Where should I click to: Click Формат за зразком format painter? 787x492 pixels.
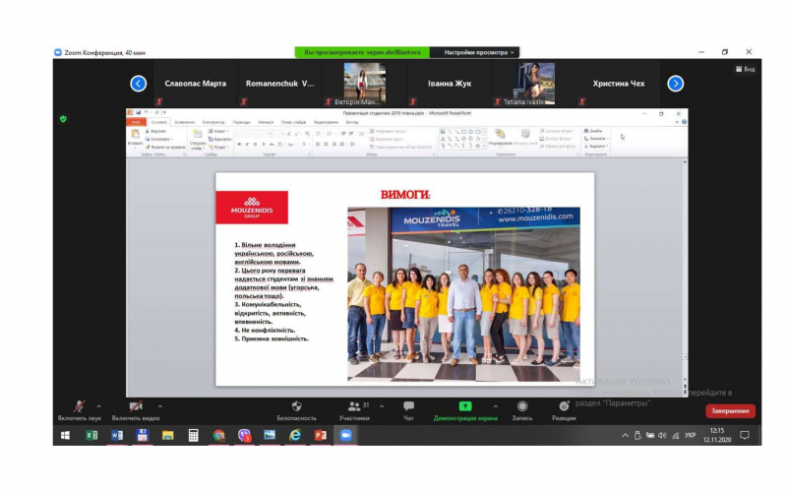165,147
